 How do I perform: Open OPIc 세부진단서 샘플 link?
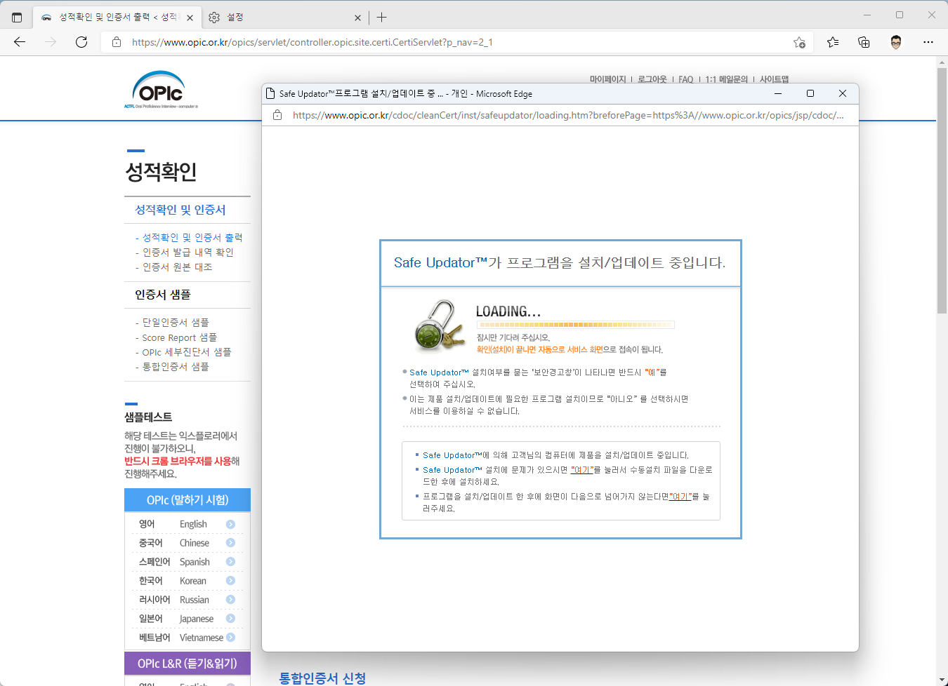[187, 352]
